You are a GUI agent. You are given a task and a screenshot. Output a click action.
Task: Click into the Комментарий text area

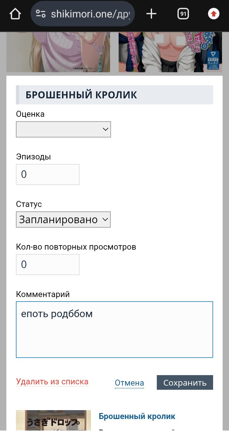[114, 330]
